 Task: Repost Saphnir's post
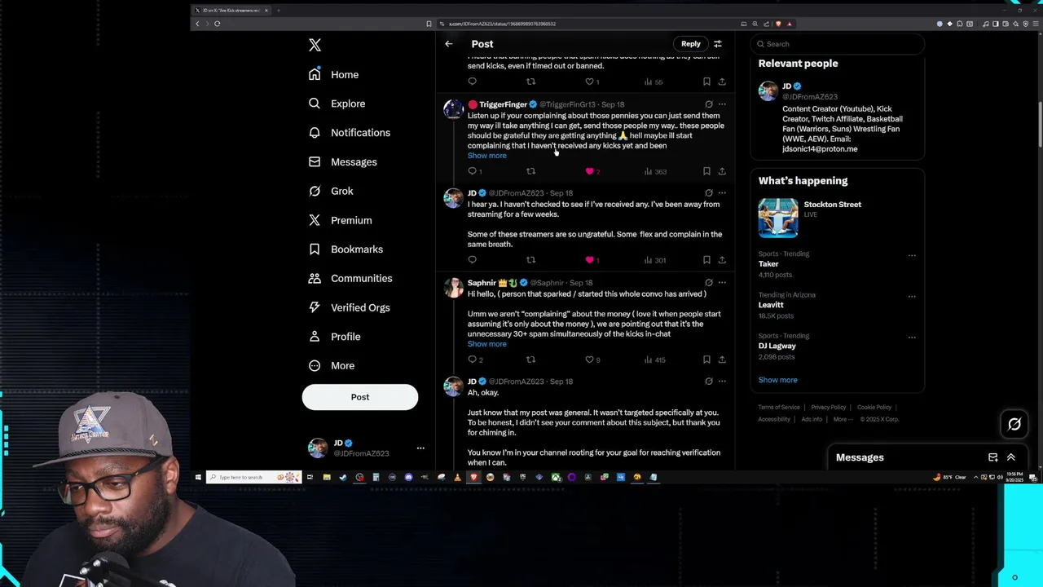[x=530, y=360]
